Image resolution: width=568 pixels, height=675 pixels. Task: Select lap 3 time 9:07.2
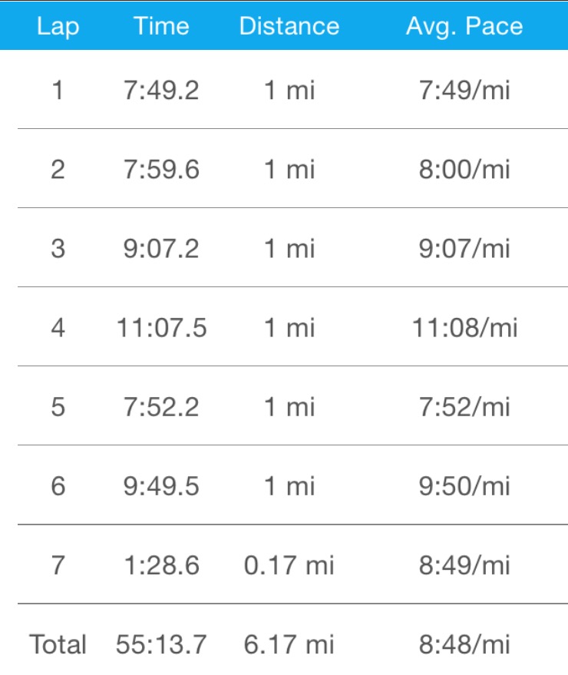pyautogui.click(x=161, y=249)
